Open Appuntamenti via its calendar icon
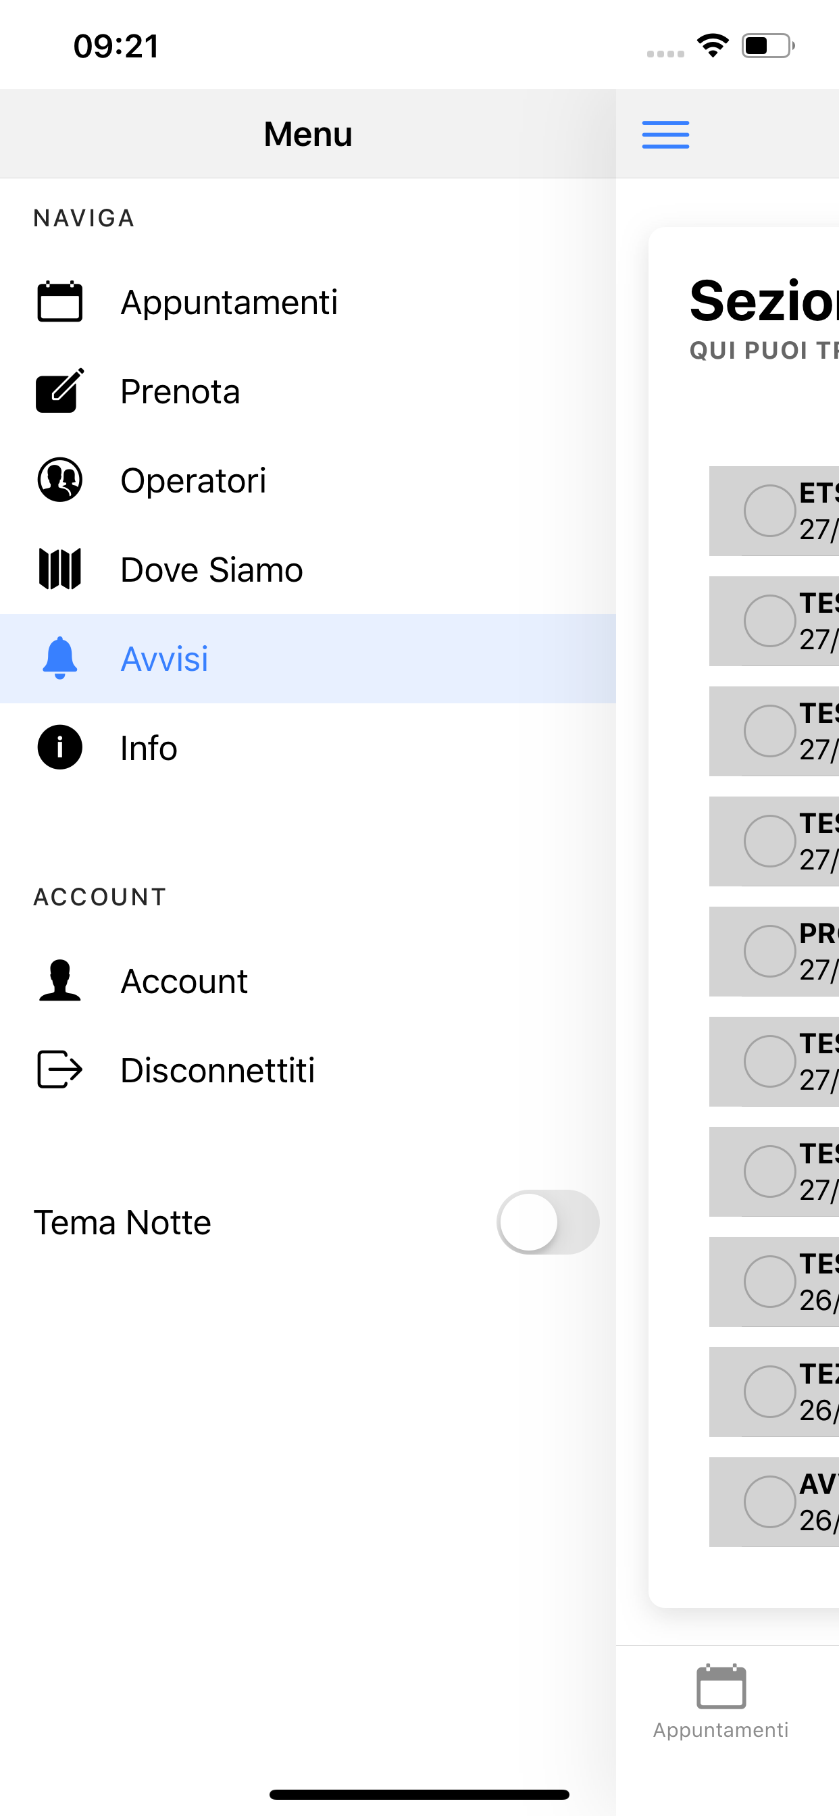839x1816 pixels. click(x=60, y=302)
